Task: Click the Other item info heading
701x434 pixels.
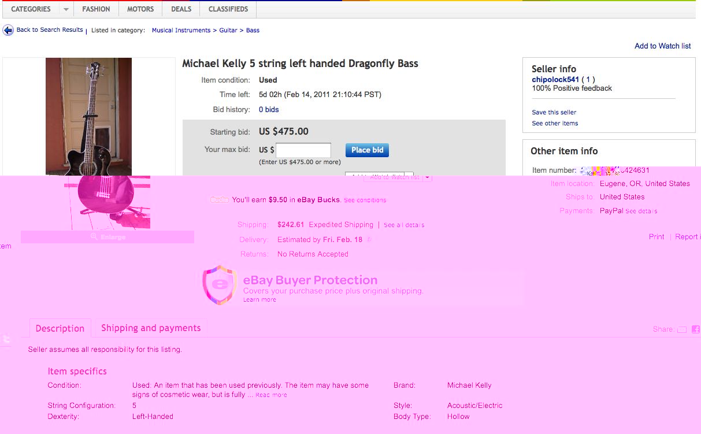Action: tap(564, 151)
